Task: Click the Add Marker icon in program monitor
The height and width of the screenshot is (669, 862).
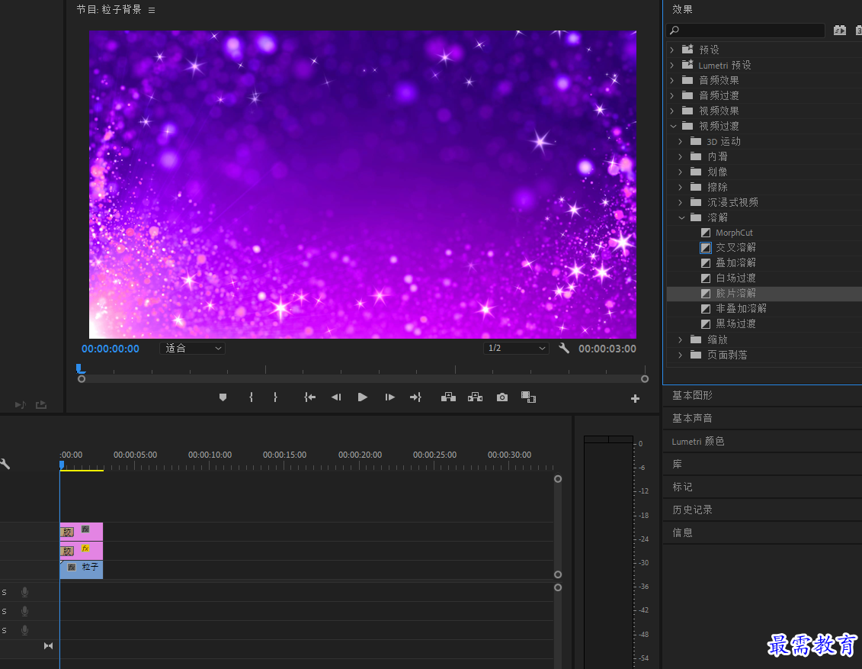Action: click(223, 397)
